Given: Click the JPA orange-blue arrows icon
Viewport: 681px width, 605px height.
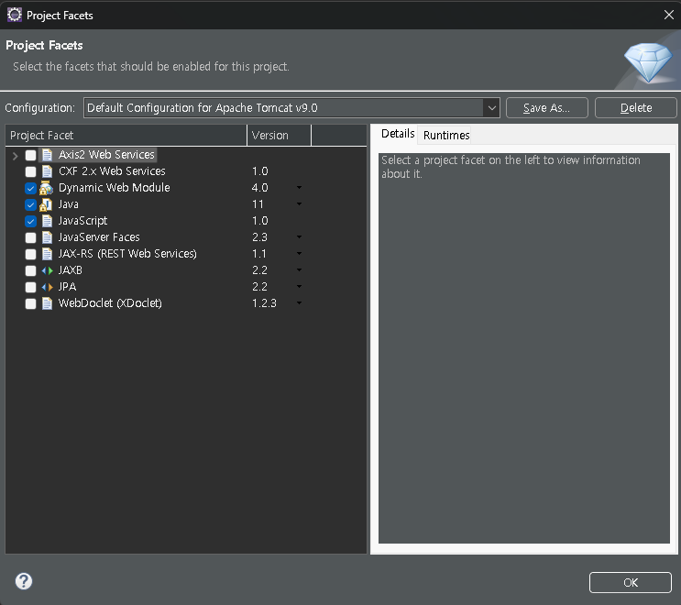Looking at the screenshot, I should click(x=47, y=287).
